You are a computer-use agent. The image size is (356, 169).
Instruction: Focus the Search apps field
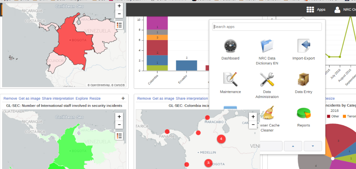(x=267, y=27)
